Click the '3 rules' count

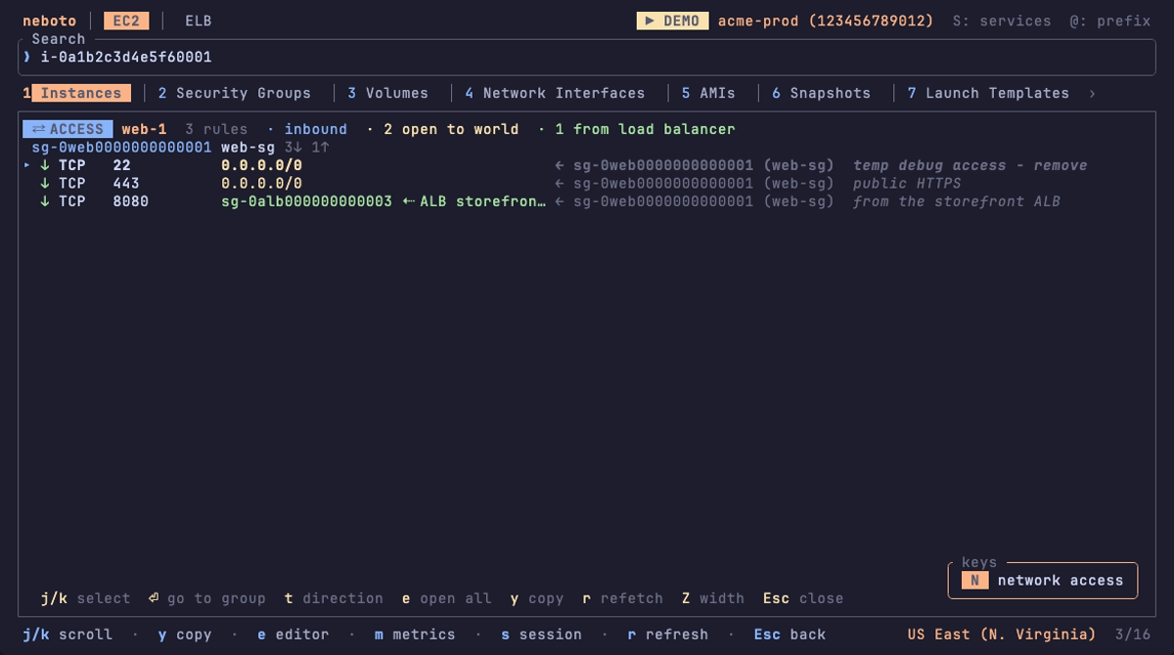point(216,129)
